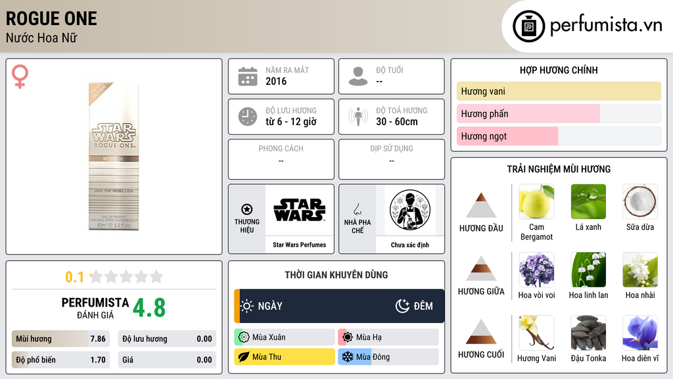Click the sillage radiating person icon
The width and height of the screenshot is (673, 379).
358,116
